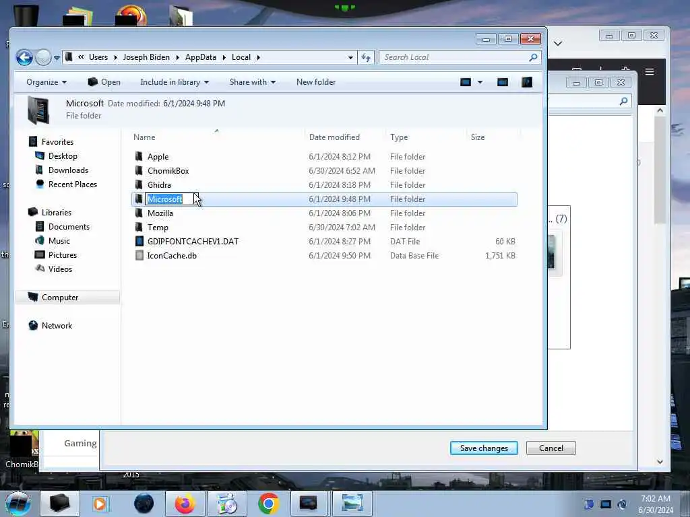
Task: Click Open in the Explorer toolbar
Action: point(104,82)
